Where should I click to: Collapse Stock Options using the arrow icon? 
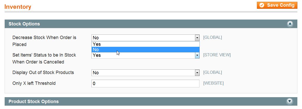290,24
